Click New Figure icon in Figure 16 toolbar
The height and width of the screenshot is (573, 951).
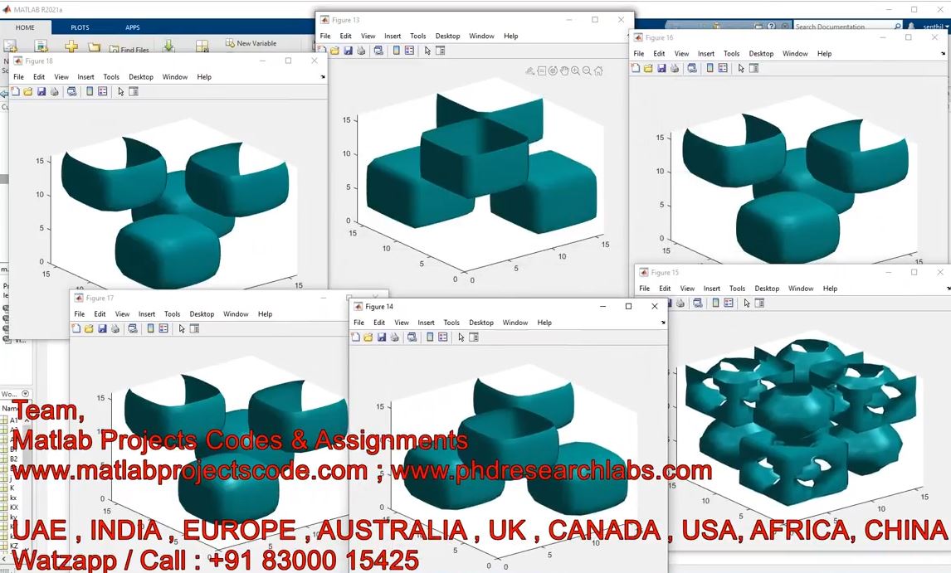coord(636,68)
